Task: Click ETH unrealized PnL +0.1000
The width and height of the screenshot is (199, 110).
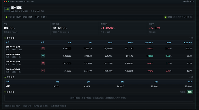Action: tap(150, 56)
